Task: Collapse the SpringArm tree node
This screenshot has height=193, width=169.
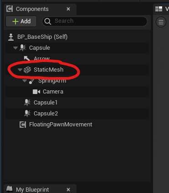Action: point(25,81)
